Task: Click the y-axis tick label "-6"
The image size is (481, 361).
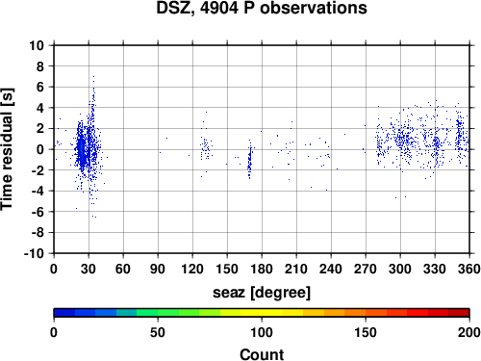Action: pos(38,212)
